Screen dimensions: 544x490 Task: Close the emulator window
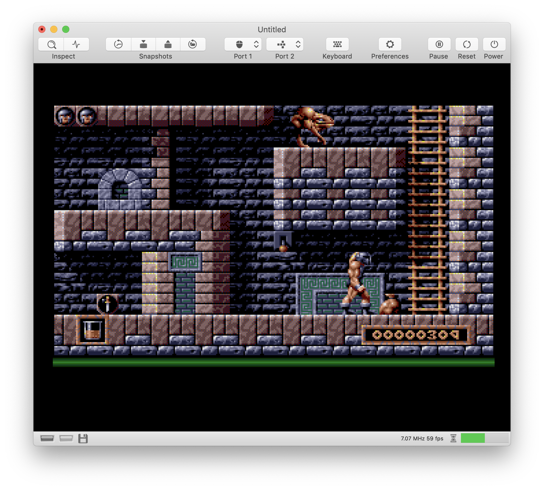click(x=42, y=29)
